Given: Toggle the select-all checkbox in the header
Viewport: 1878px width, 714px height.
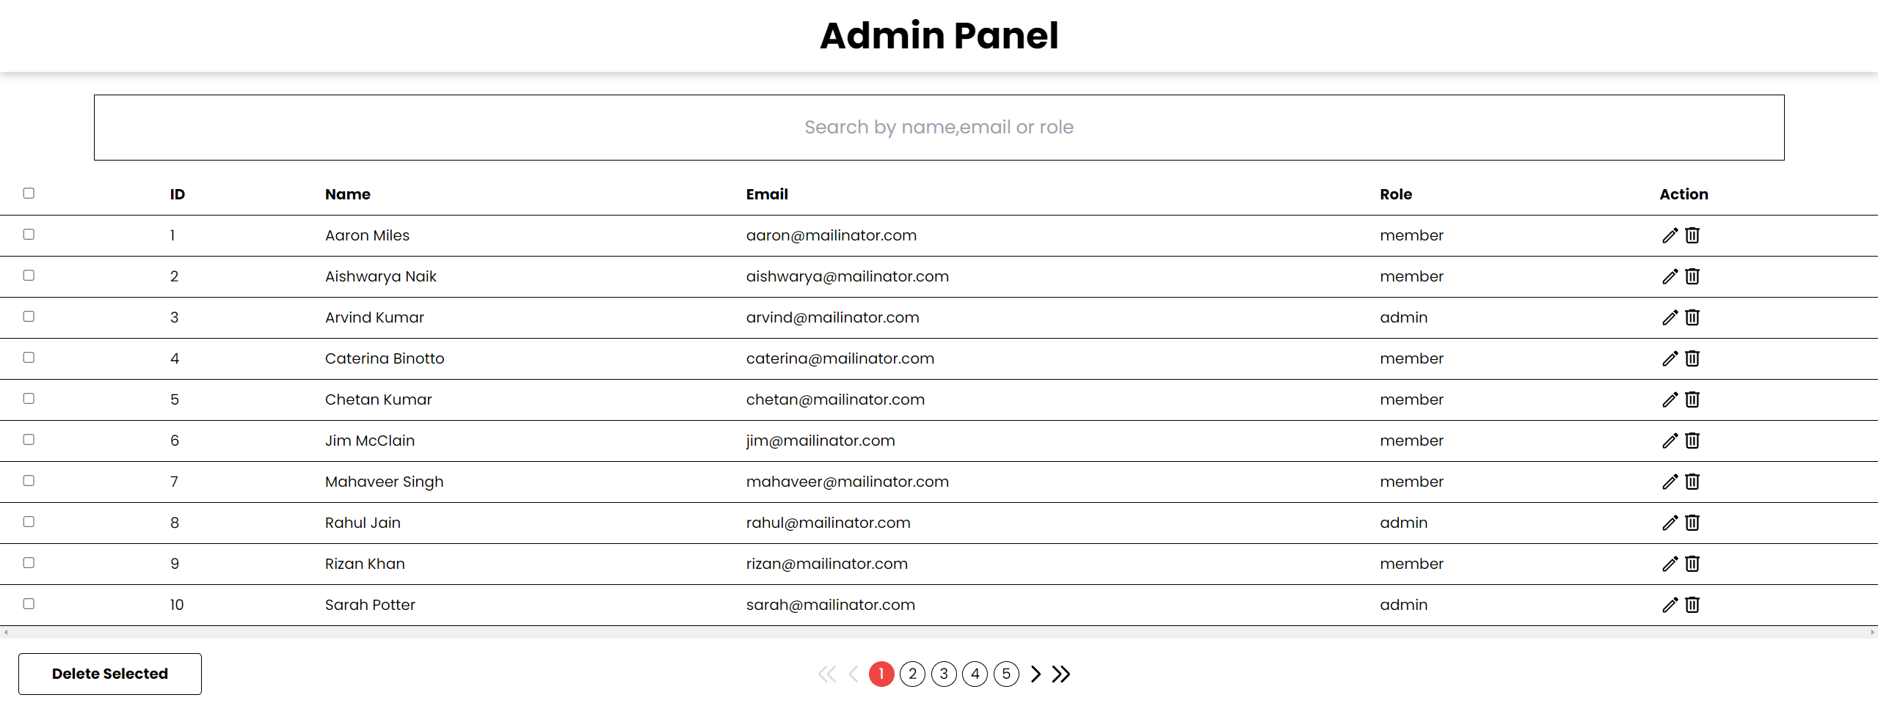Looking at the screenshot, I should (29, 193).
